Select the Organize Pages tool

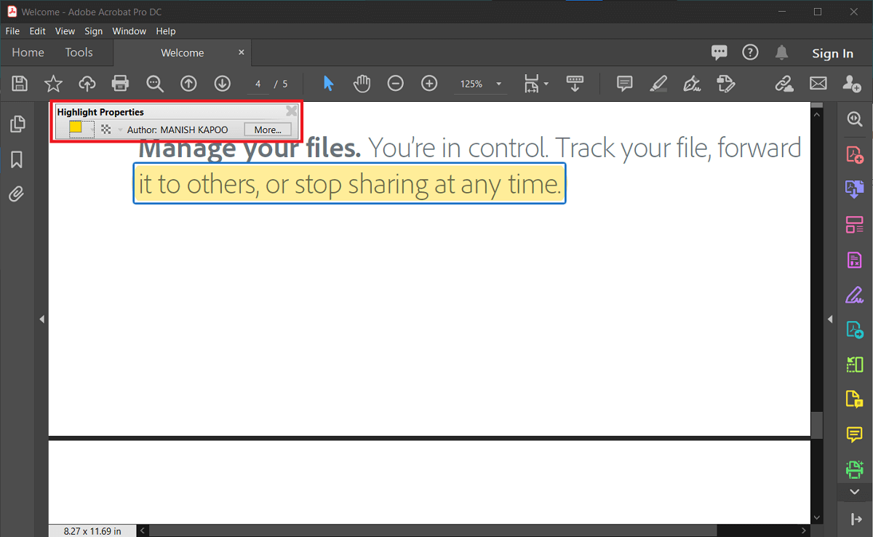(854, 224)
